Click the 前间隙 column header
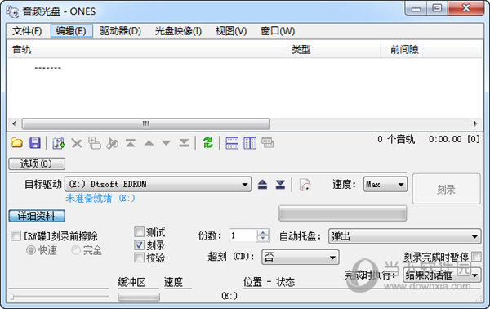490x309 pixels. 402,49
